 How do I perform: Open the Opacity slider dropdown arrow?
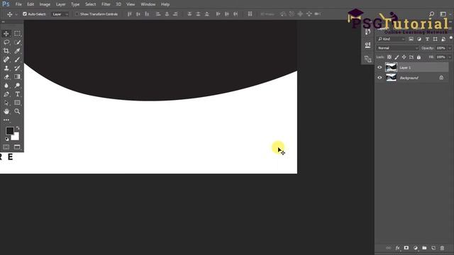tap(449, 48)
